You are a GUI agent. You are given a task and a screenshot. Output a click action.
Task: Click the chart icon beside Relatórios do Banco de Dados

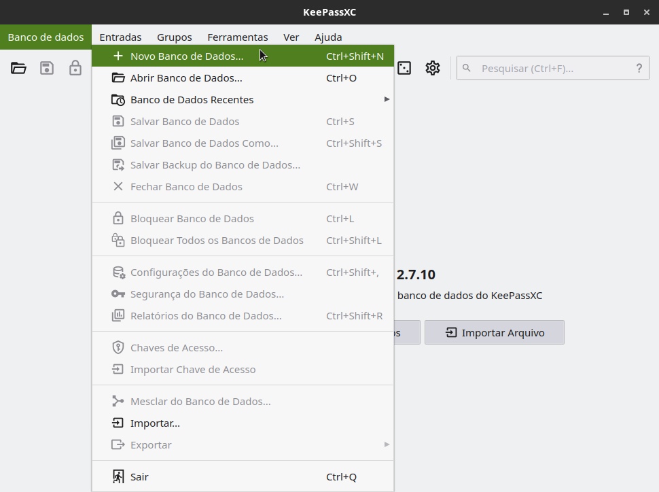click(118, 315)
